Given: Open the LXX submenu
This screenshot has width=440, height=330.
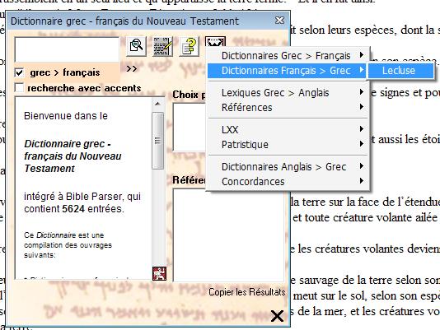Looking at the screenshot, I should (288, 129).
